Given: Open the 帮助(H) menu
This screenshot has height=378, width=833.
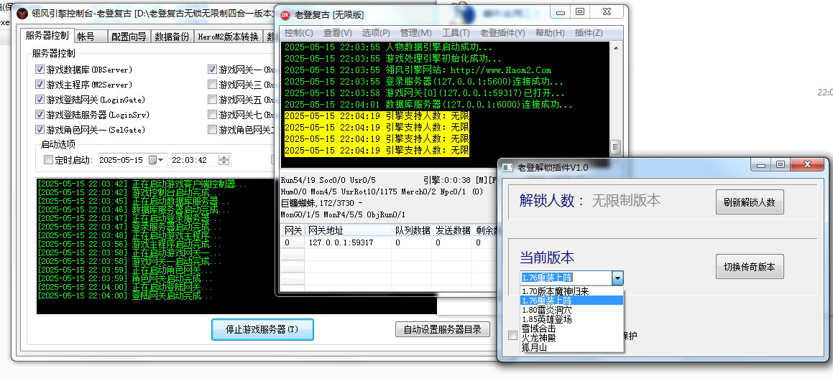Looking at the screenshot, I should pos(550,33).
